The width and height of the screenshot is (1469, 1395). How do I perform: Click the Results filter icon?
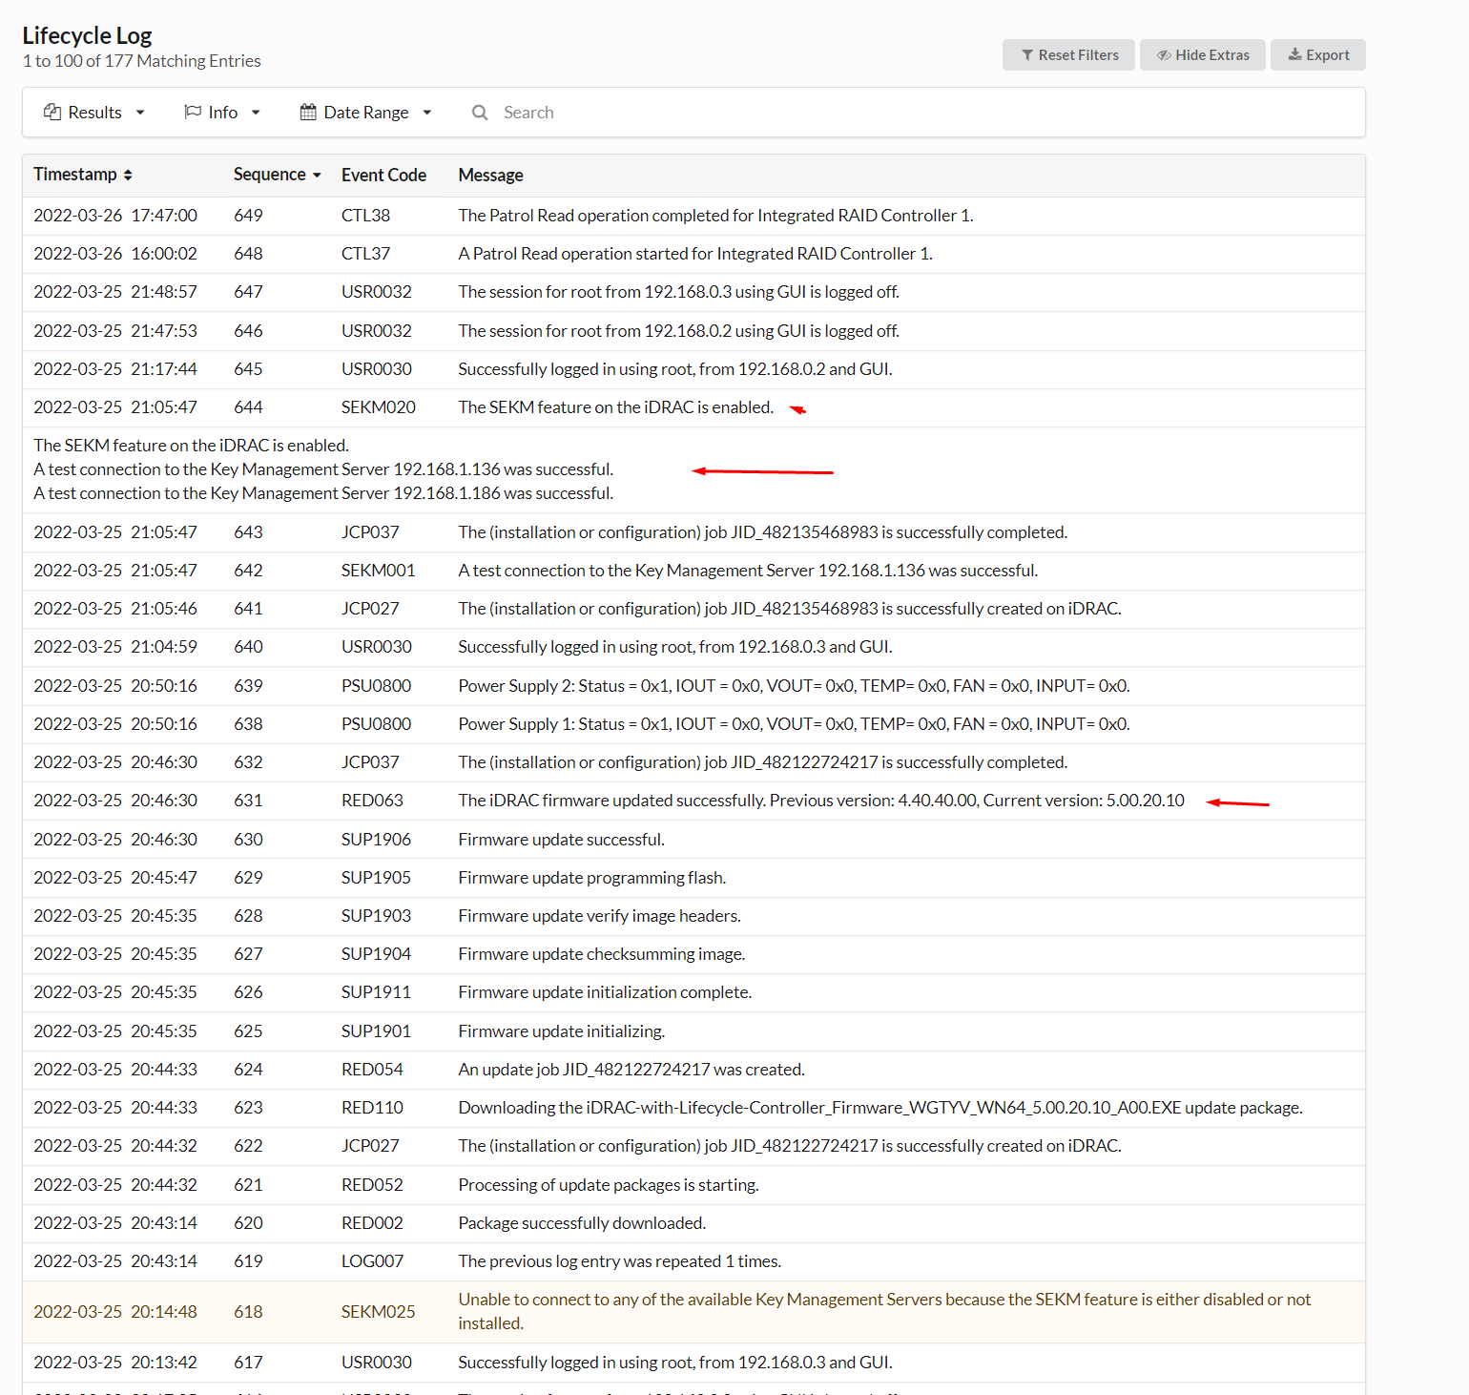click(x=52, y=112)
